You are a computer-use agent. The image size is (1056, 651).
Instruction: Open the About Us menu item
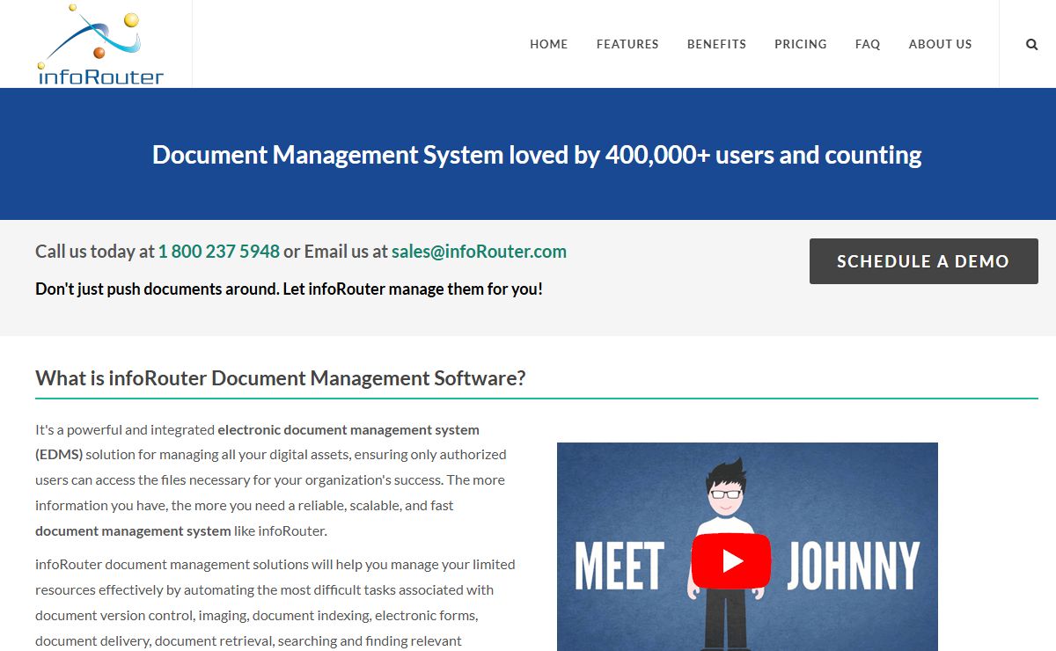pyautogui.click(x=940, y=44)
